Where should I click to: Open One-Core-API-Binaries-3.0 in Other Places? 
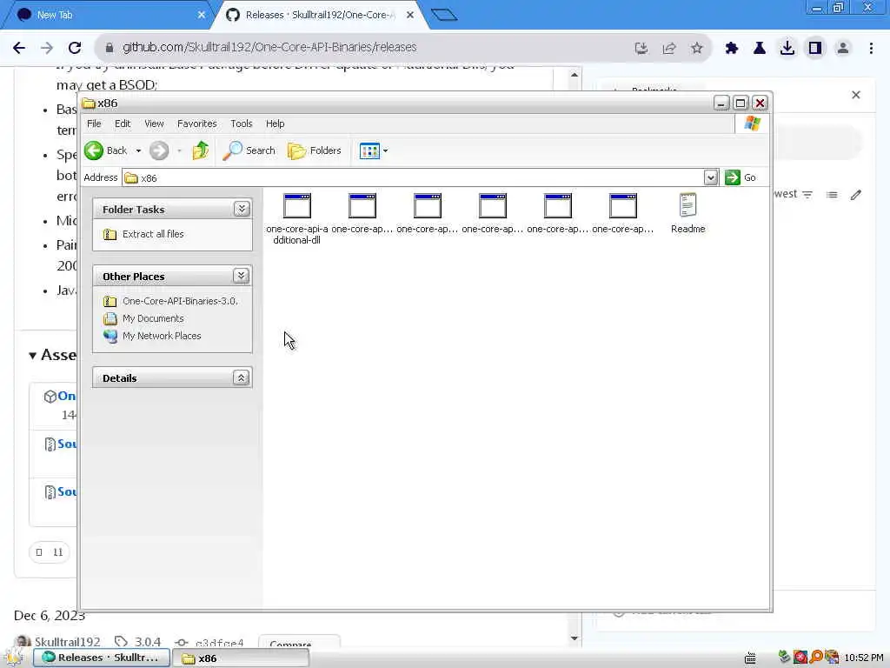(x=180, y=301)
